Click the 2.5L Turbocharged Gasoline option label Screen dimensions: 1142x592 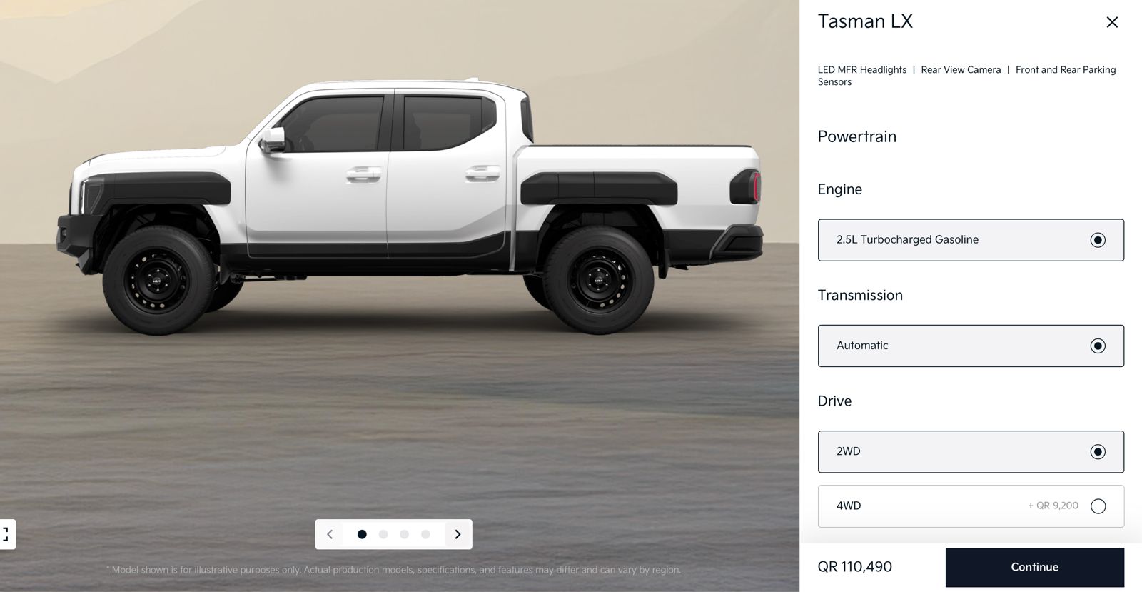[x=907, y=239]
